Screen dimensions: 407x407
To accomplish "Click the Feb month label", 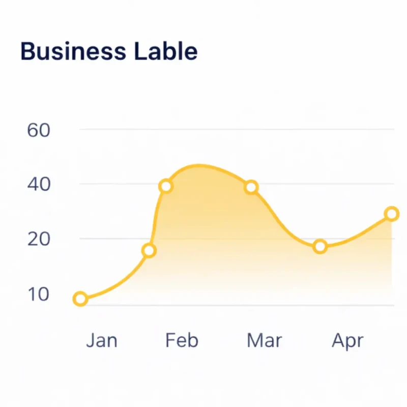I will (x=182, y=340).
